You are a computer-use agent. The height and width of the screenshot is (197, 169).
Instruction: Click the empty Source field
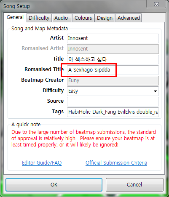113,101
